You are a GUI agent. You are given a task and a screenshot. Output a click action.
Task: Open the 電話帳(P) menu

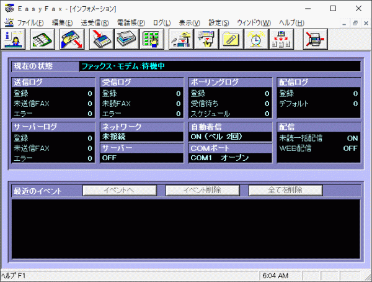pos(131,23)
